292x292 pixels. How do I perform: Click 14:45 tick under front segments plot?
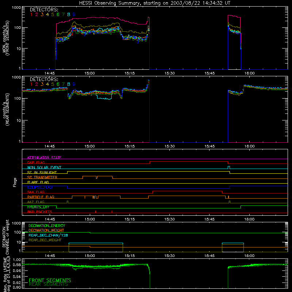[50, 73]
